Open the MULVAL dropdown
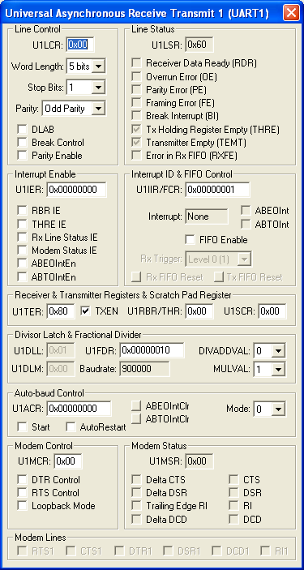304x570 pixels. pos(278,370)
